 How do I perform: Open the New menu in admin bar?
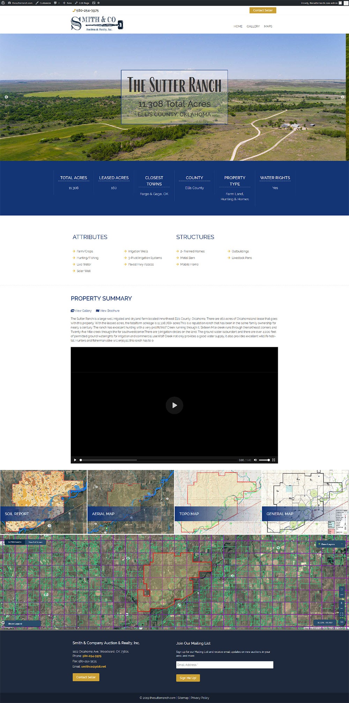[x=67, y=3]
